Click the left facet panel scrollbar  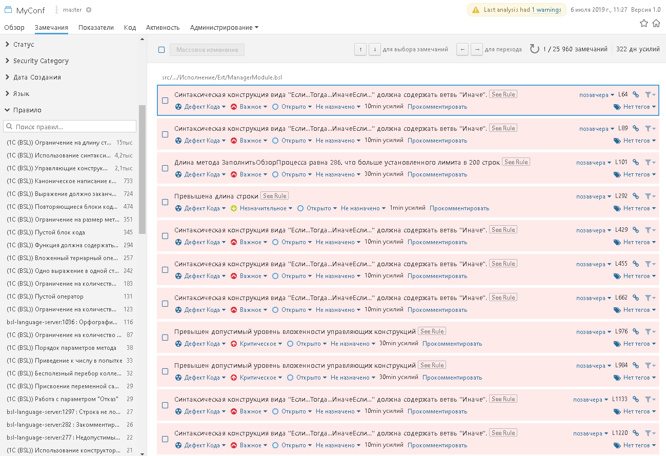pos(142,169)
